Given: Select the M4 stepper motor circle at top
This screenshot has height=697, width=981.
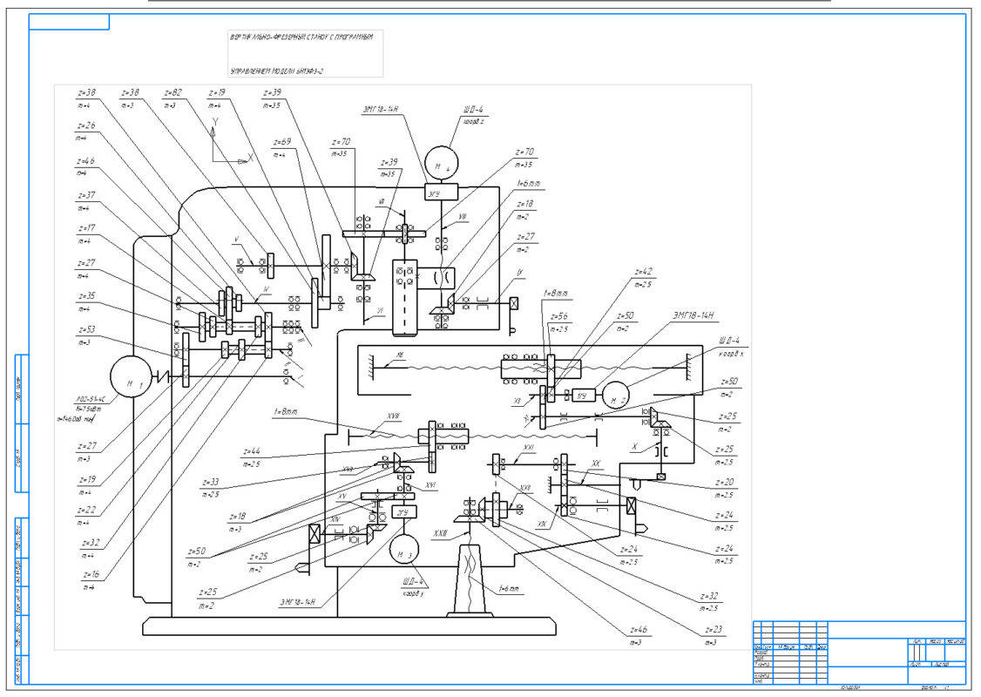Looking at the screenshot, I should tap(441, 164).
